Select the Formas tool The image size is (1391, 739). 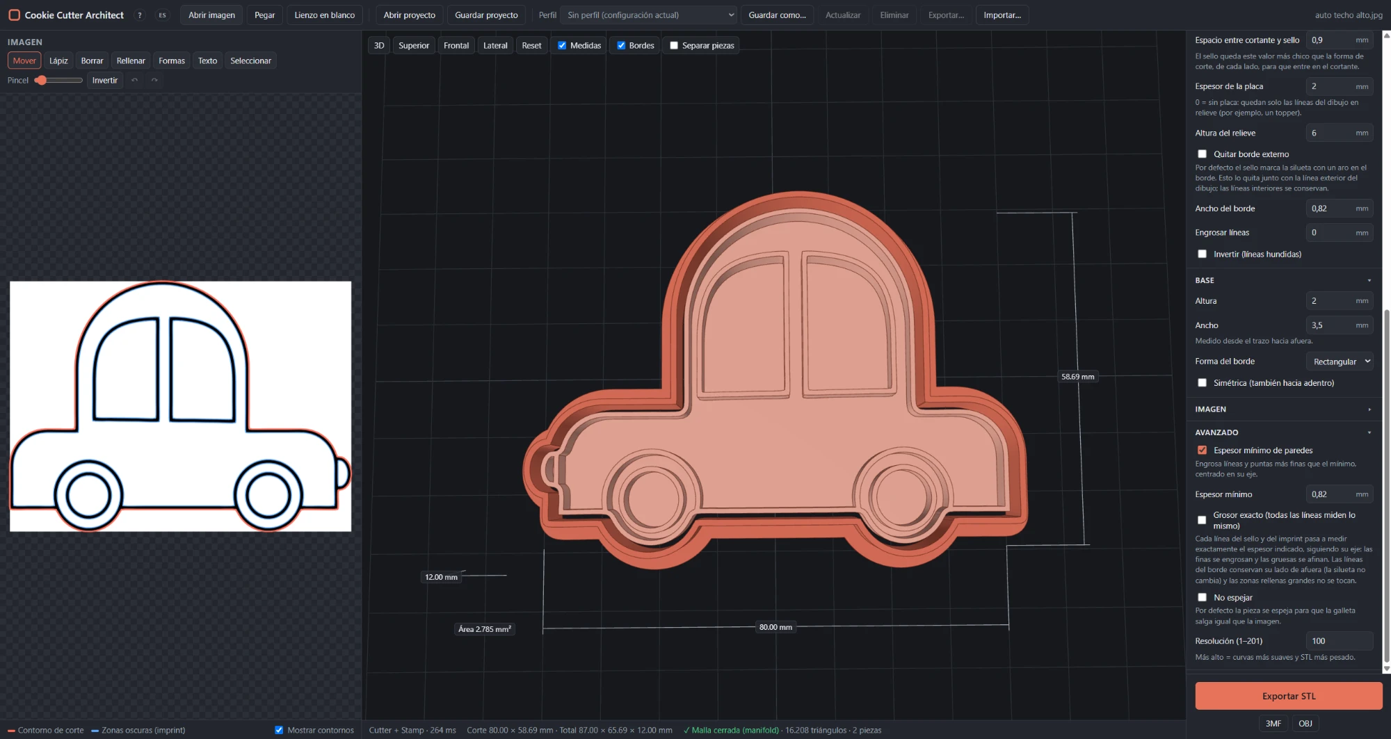(172, 61)
